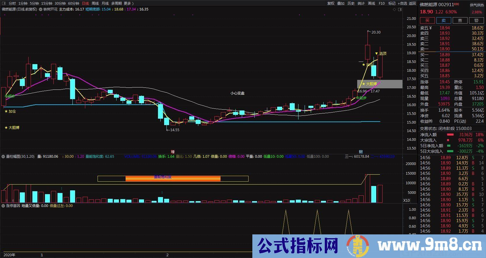This screenshot has width=486, height=258.
Task: Click the 买一 18.89 order row
Action: tap(452, 55)
